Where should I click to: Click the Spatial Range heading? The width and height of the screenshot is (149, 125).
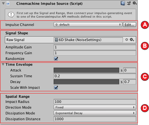pos(18,96)
